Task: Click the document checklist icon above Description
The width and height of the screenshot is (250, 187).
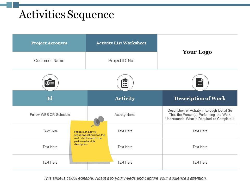Action: pyautogui.click(x=200, y=83)
